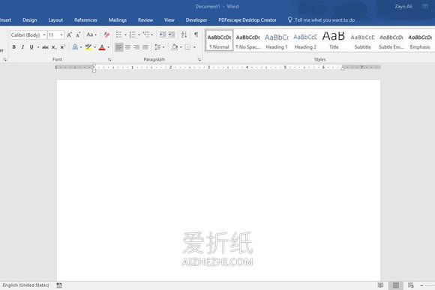
Task: Apply borders to the paragraph
Action: coord(187,47)
